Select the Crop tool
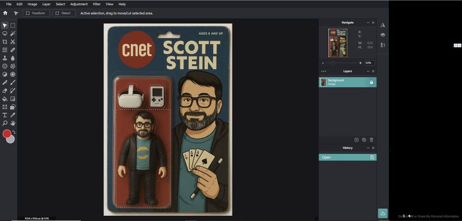 [x=5, y=42]
